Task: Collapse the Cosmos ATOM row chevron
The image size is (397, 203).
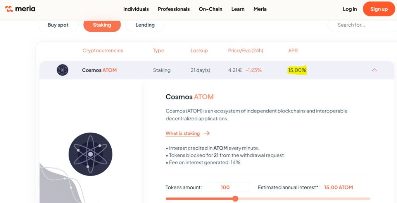Action: 374,70
